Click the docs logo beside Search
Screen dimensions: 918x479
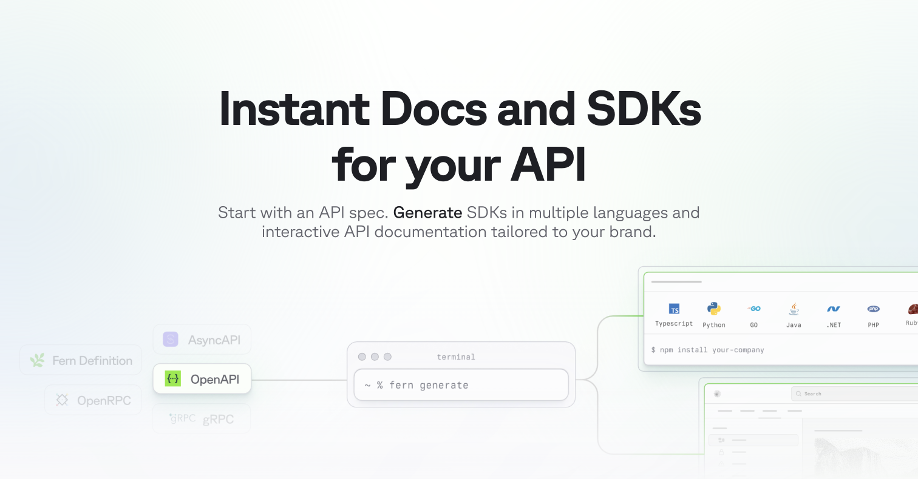click(x=717, y=394)
